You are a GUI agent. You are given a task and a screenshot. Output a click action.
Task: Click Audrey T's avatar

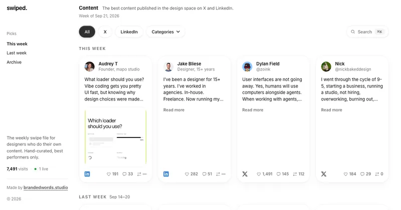coord(90,66)
